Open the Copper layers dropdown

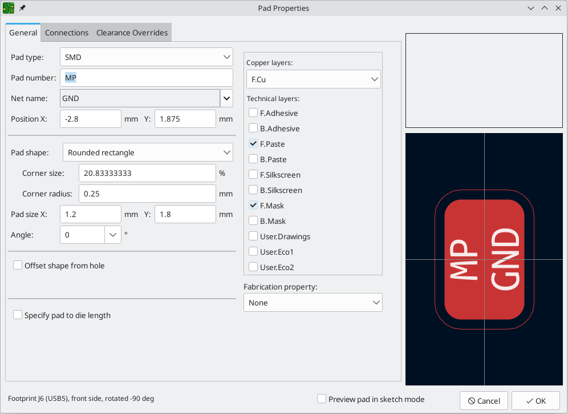[x=314, y=79]
